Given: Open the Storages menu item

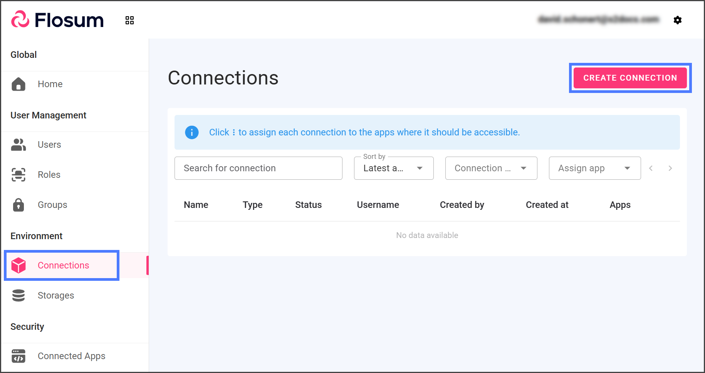Looking at the screenshot, I should tap(55, 295).
